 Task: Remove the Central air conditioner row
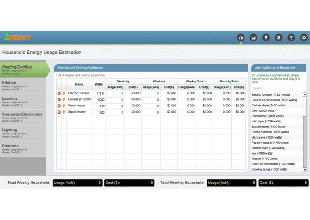[59, 100]
